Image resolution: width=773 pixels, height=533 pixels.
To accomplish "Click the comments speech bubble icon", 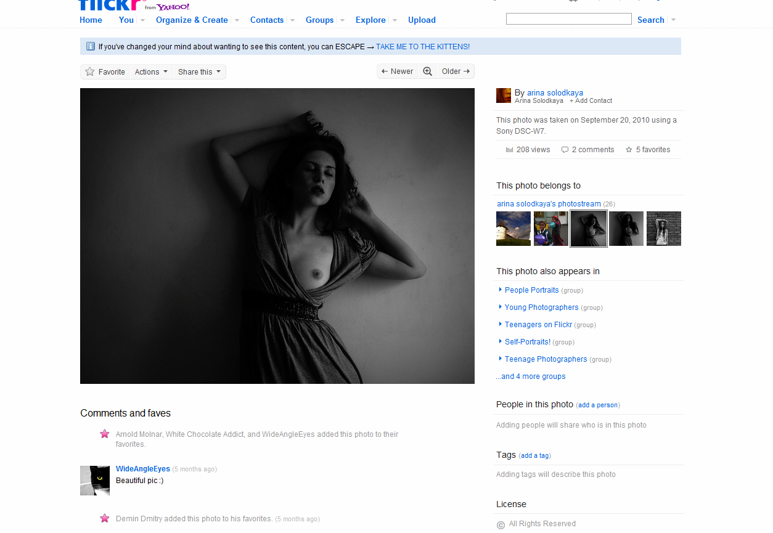I will [x=565, y=150].
